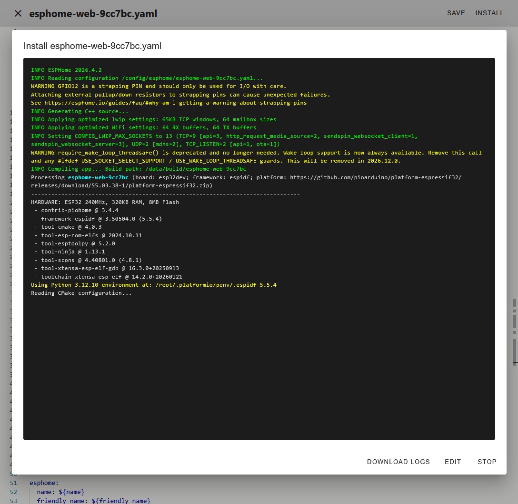Select the 'tool-xtensa-esp-elf-gdb' line
518x504 pixels.
(x=107, y=269)
